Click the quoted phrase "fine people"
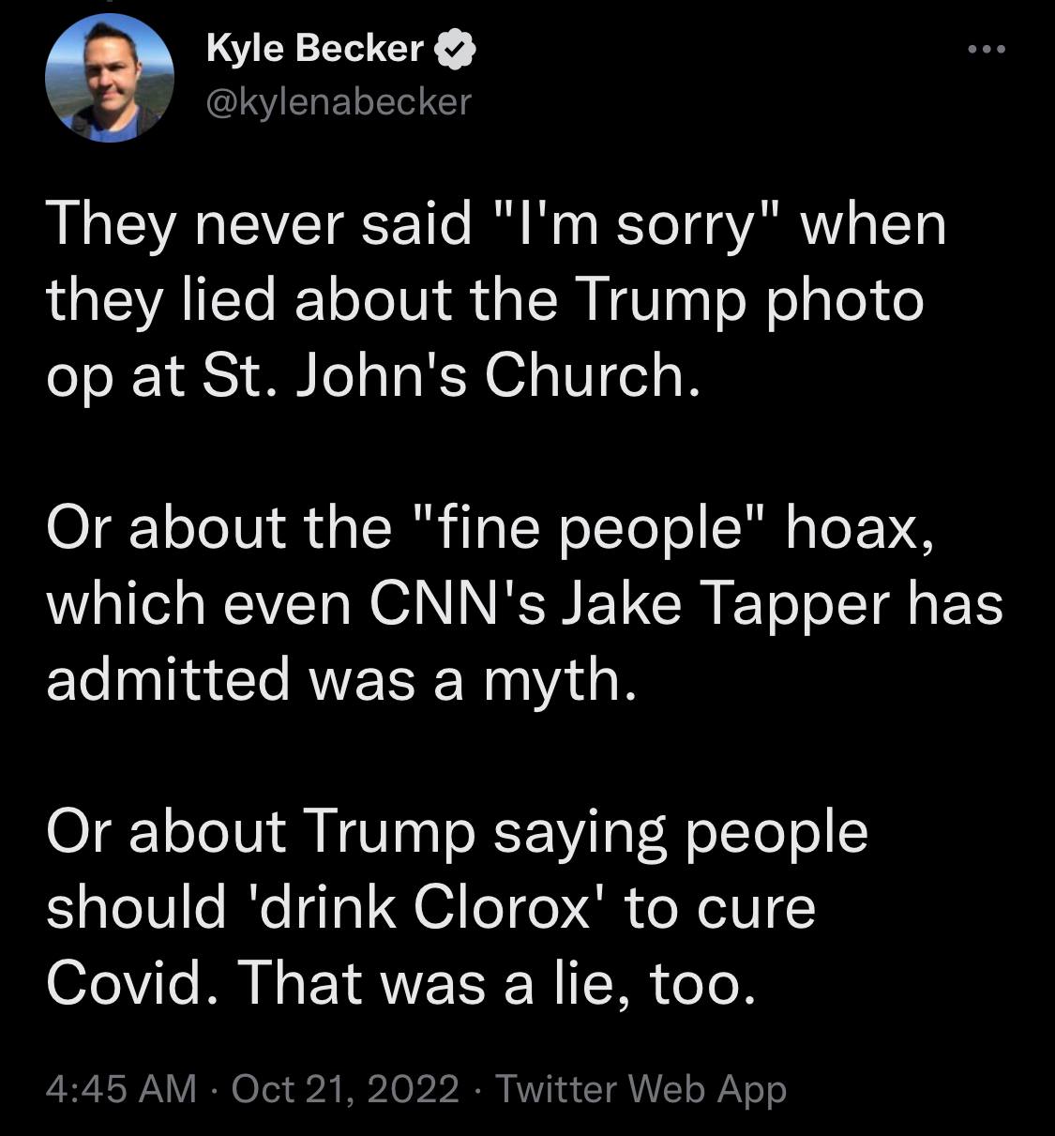Viewport: 1055px width, 1136px height. [x=592, y=528]
